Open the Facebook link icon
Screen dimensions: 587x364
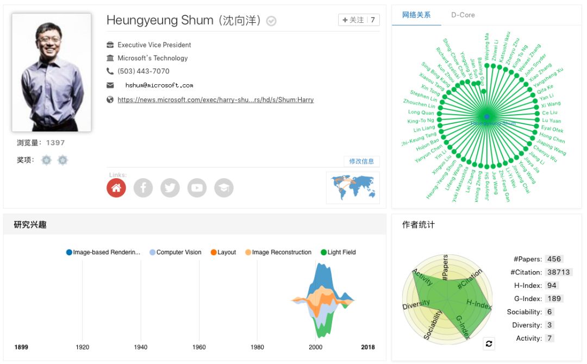pyautogui.click(x=143, y=188)
